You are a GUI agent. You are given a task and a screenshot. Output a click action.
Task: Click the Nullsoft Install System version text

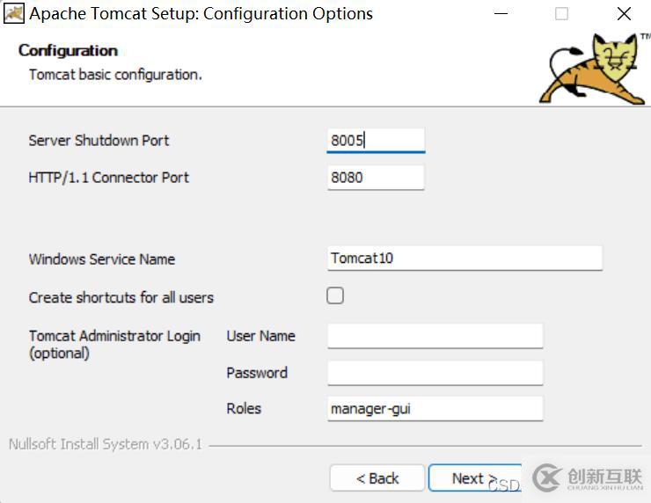pyautogui.click(x=105, y=444)
